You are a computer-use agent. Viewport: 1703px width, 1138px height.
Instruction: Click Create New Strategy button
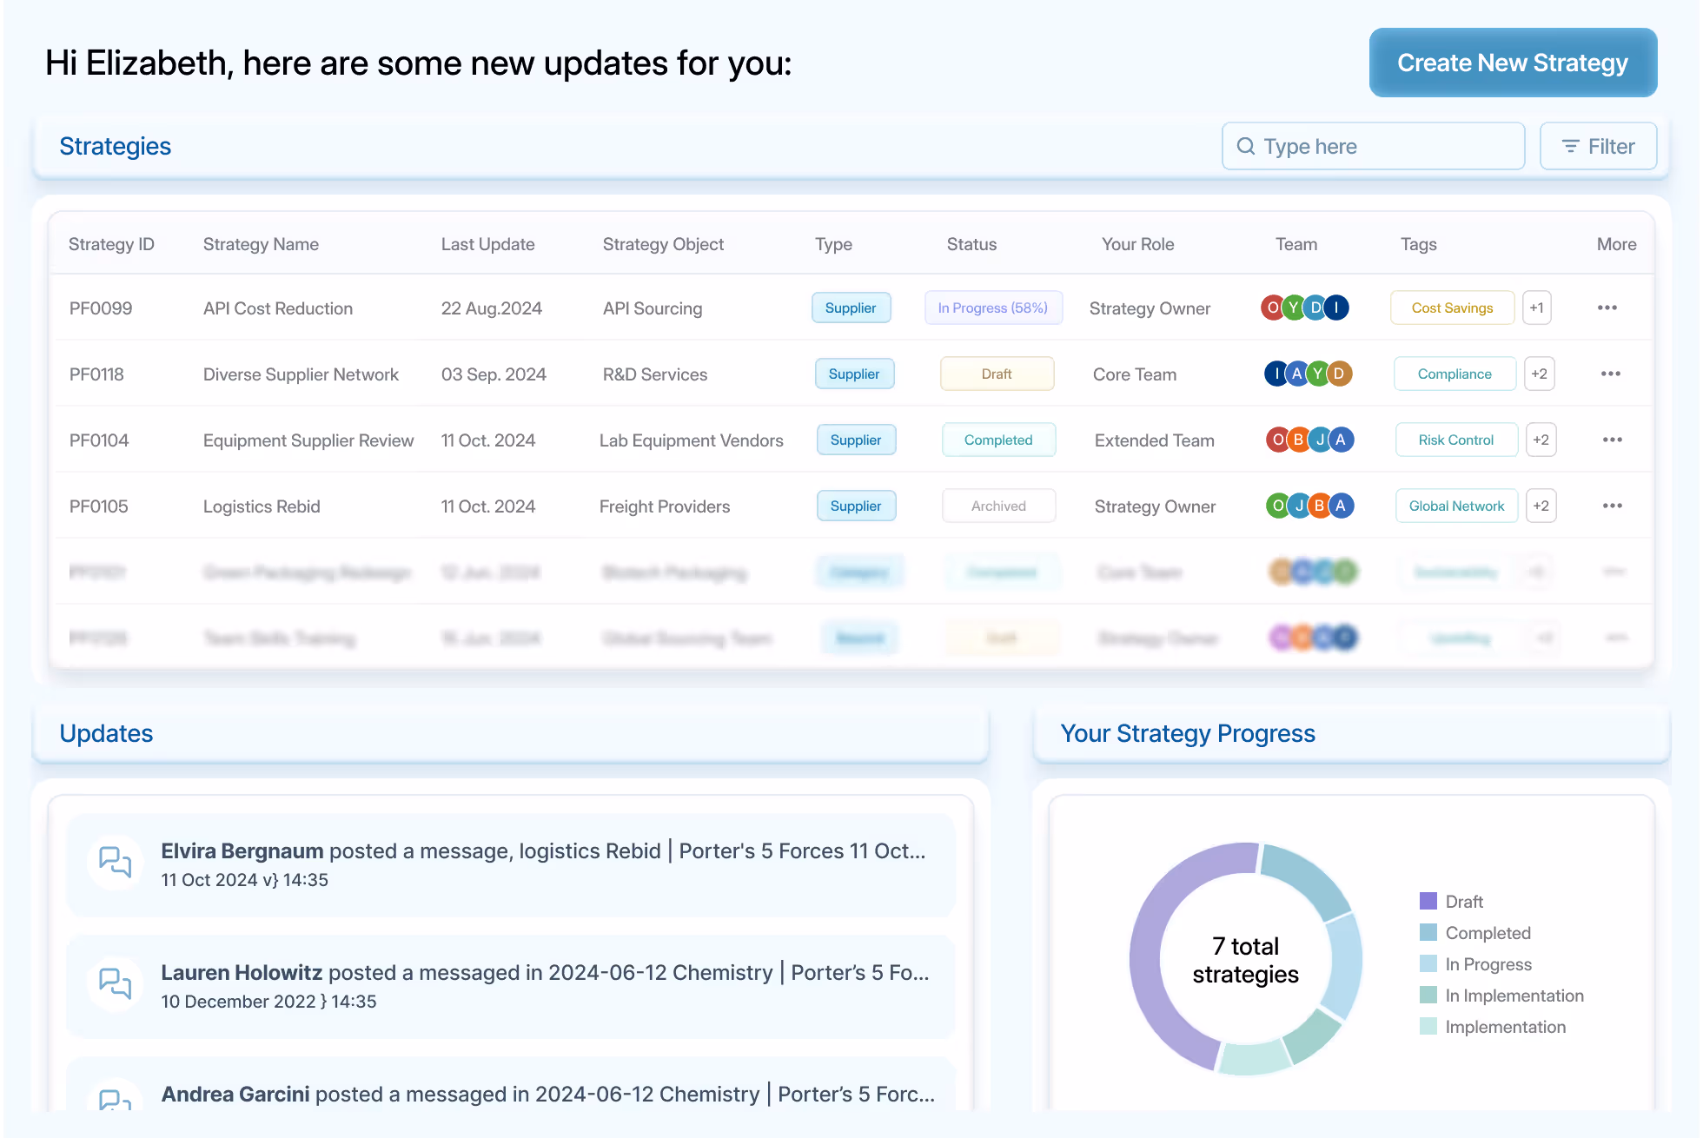tap(1513, 63)
